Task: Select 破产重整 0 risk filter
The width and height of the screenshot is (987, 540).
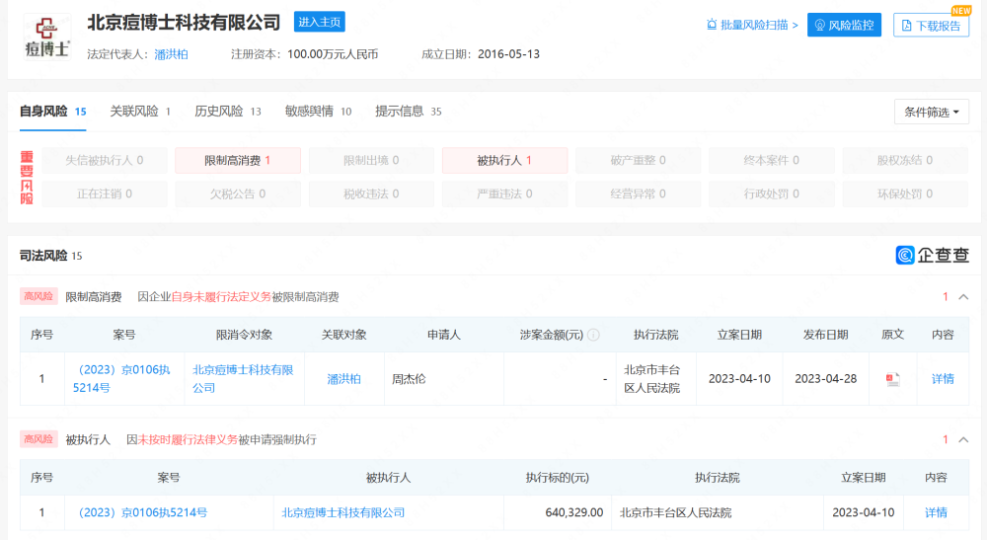Action: [x=639, y=161]
